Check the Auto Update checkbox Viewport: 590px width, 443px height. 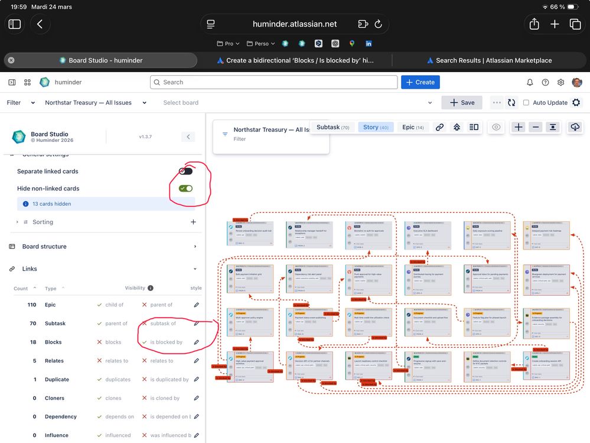[526, 102]
